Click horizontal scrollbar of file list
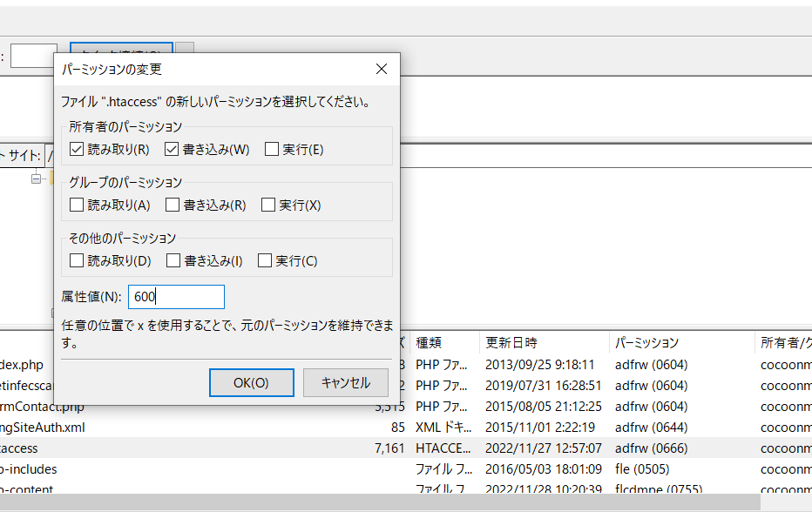 point(380,502)
